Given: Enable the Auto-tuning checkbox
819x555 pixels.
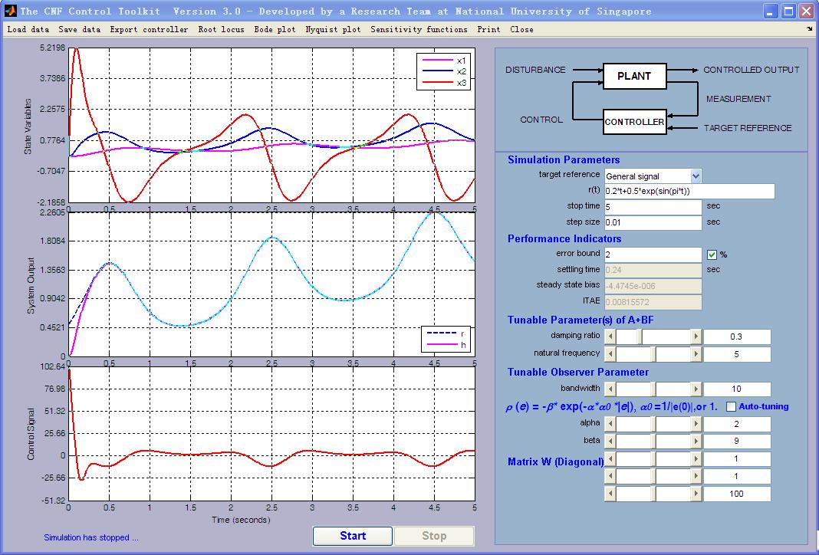Looking at the screenshot, I should click(731, 407).
